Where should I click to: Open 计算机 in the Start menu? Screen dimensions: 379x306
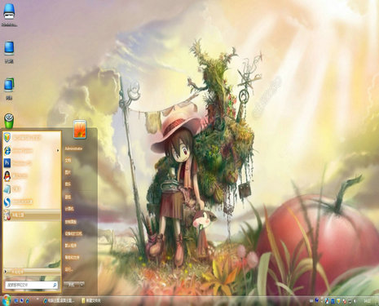(x=69, y=209)
